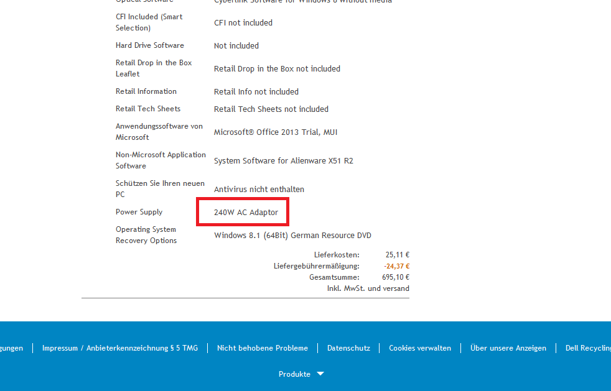Click the 'Power Supply' label
The height and width of the screenshot is (391, 611).
pyautogui.click(x=139, y=212)
